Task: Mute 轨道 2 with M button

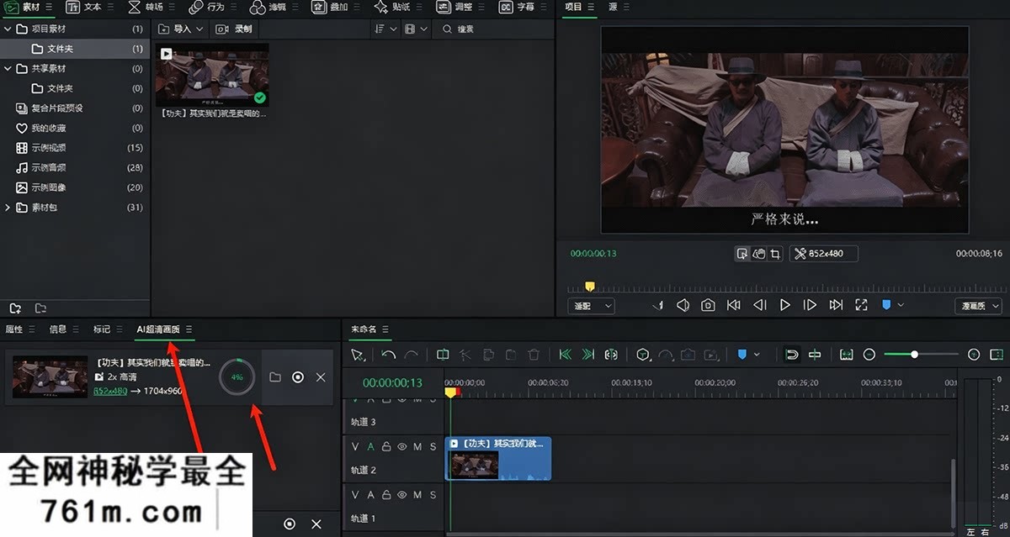Action: (x=417, y=446)
